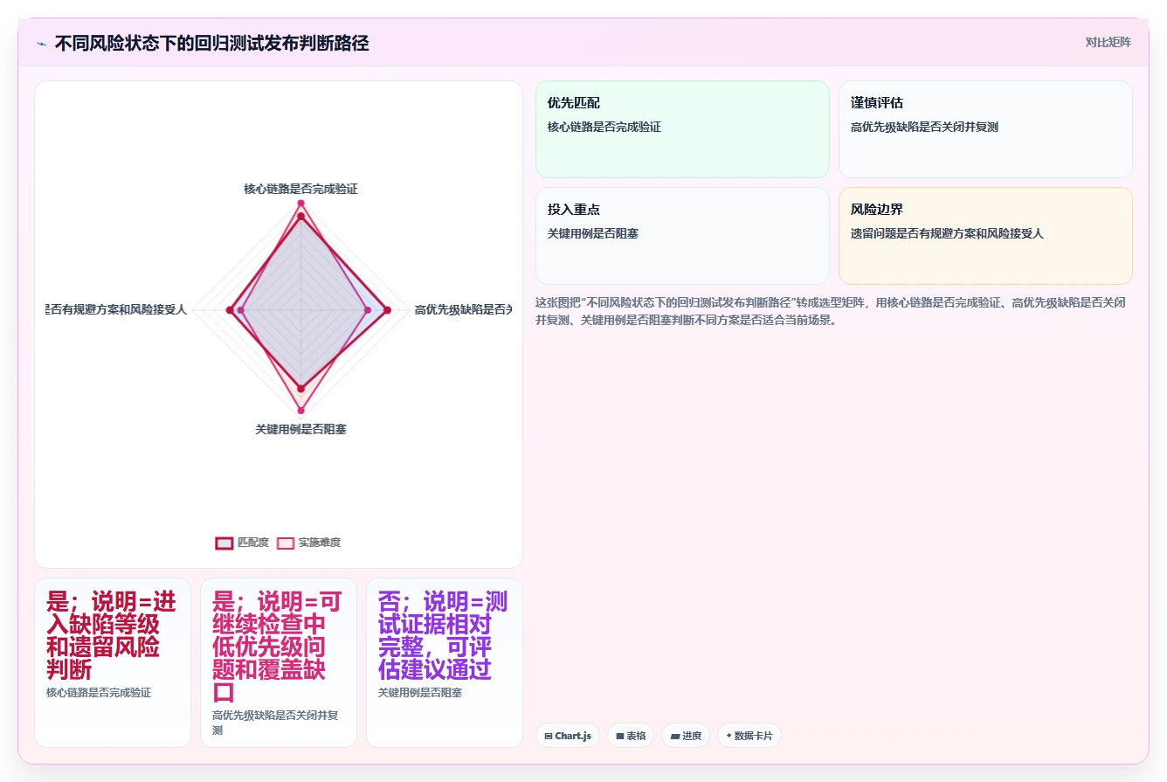The width and height of the screenshot is (1167, 782).
Task: Select the 数据卡片 tag
Action: click(x=749, y=736)
